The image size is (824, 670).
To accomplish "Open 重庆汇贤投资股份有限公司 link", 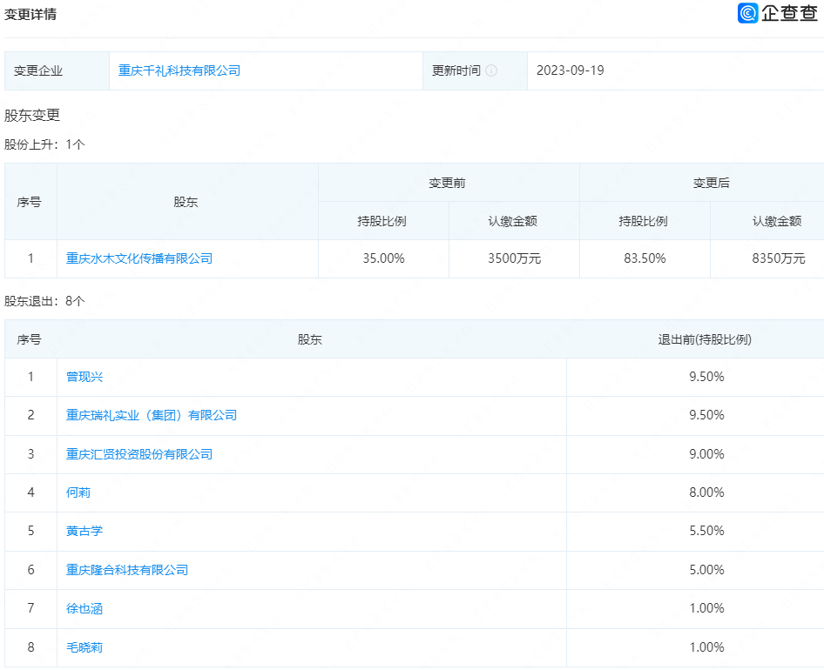I will [139, 454].
